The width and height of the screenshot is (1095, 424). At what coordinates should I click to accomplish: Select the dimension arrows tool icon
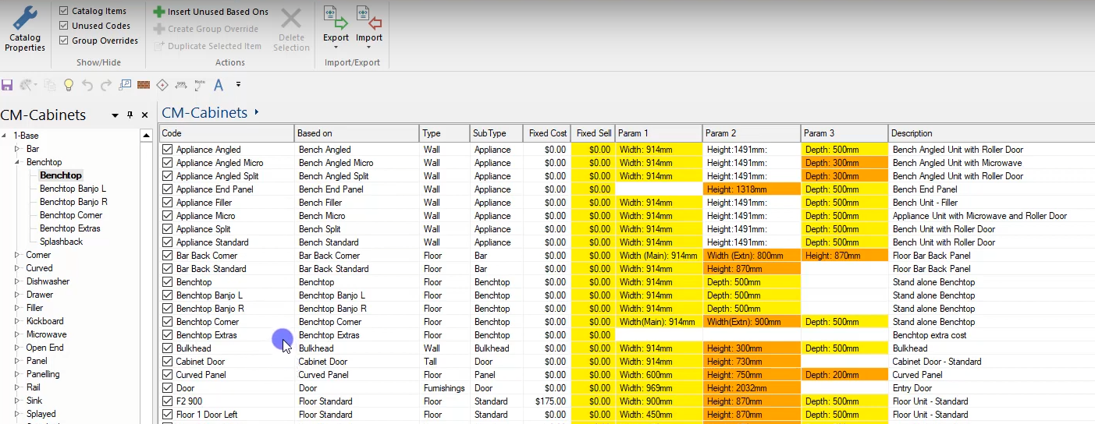pyautogui.click(x=181, y=84)
